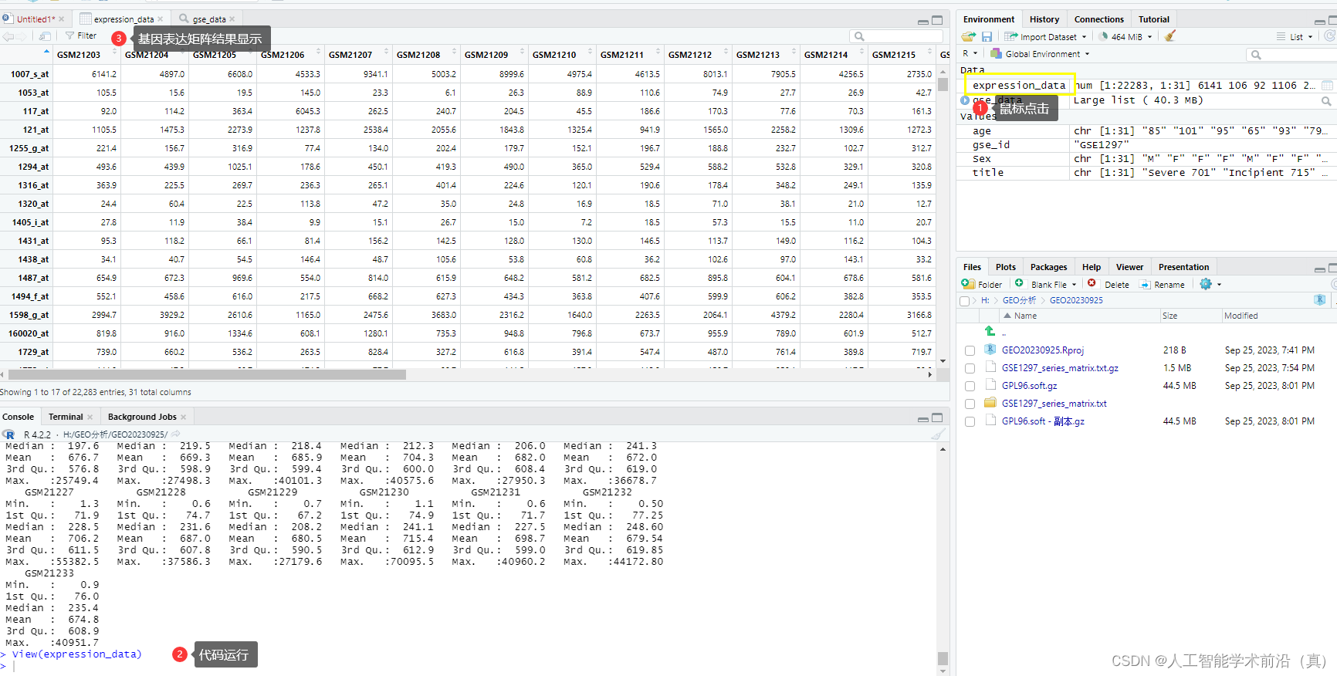Close the gse_data viewer tab

click(x=232, y=19)
